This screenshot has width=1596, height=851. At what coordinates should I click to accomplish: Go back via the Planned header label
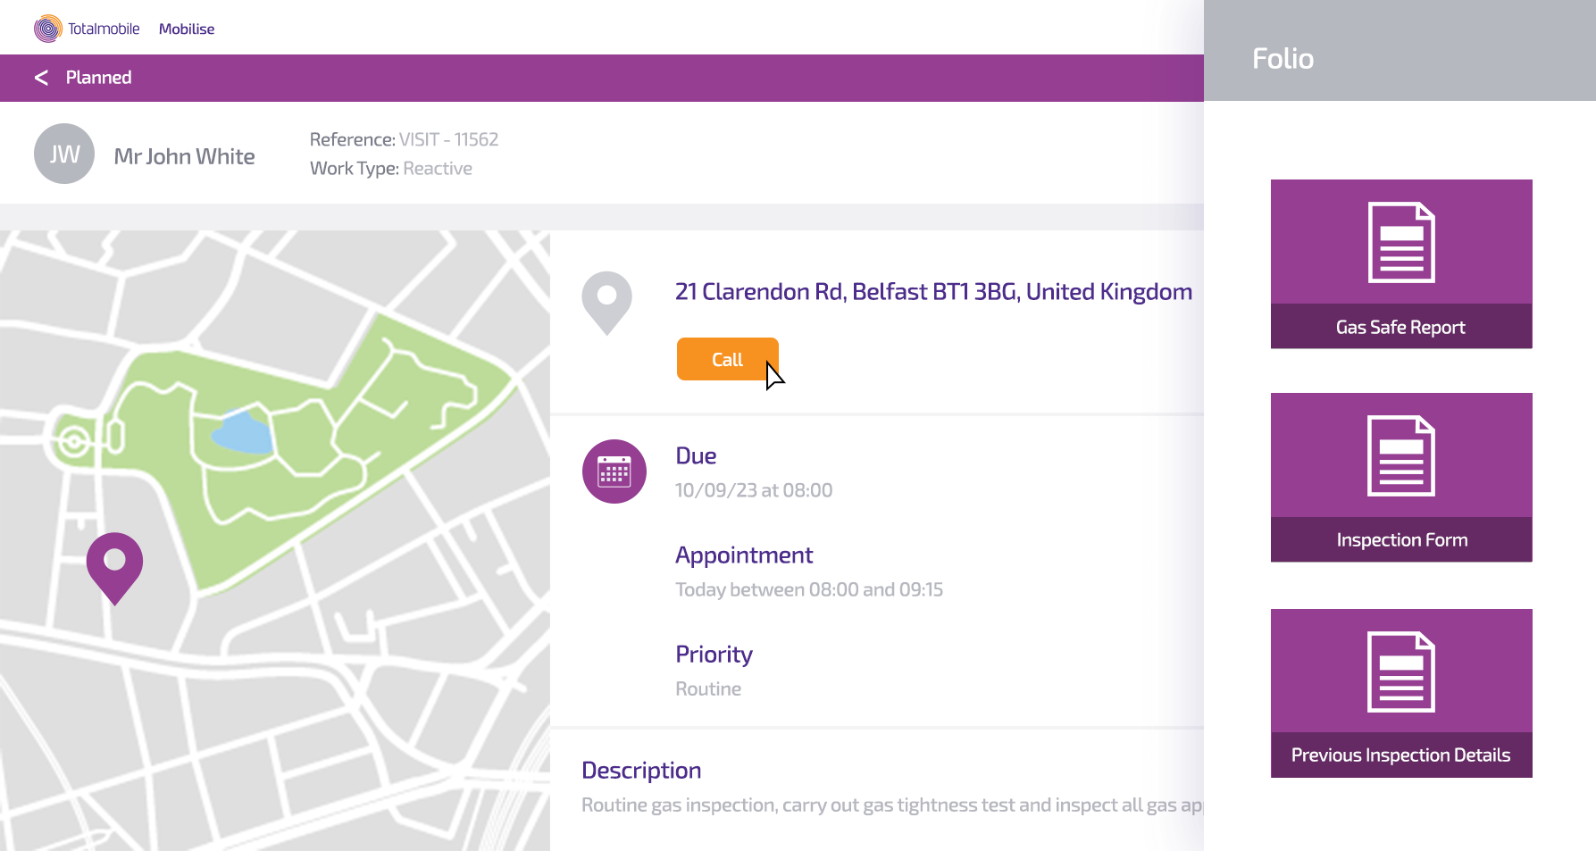pos(98,78)
